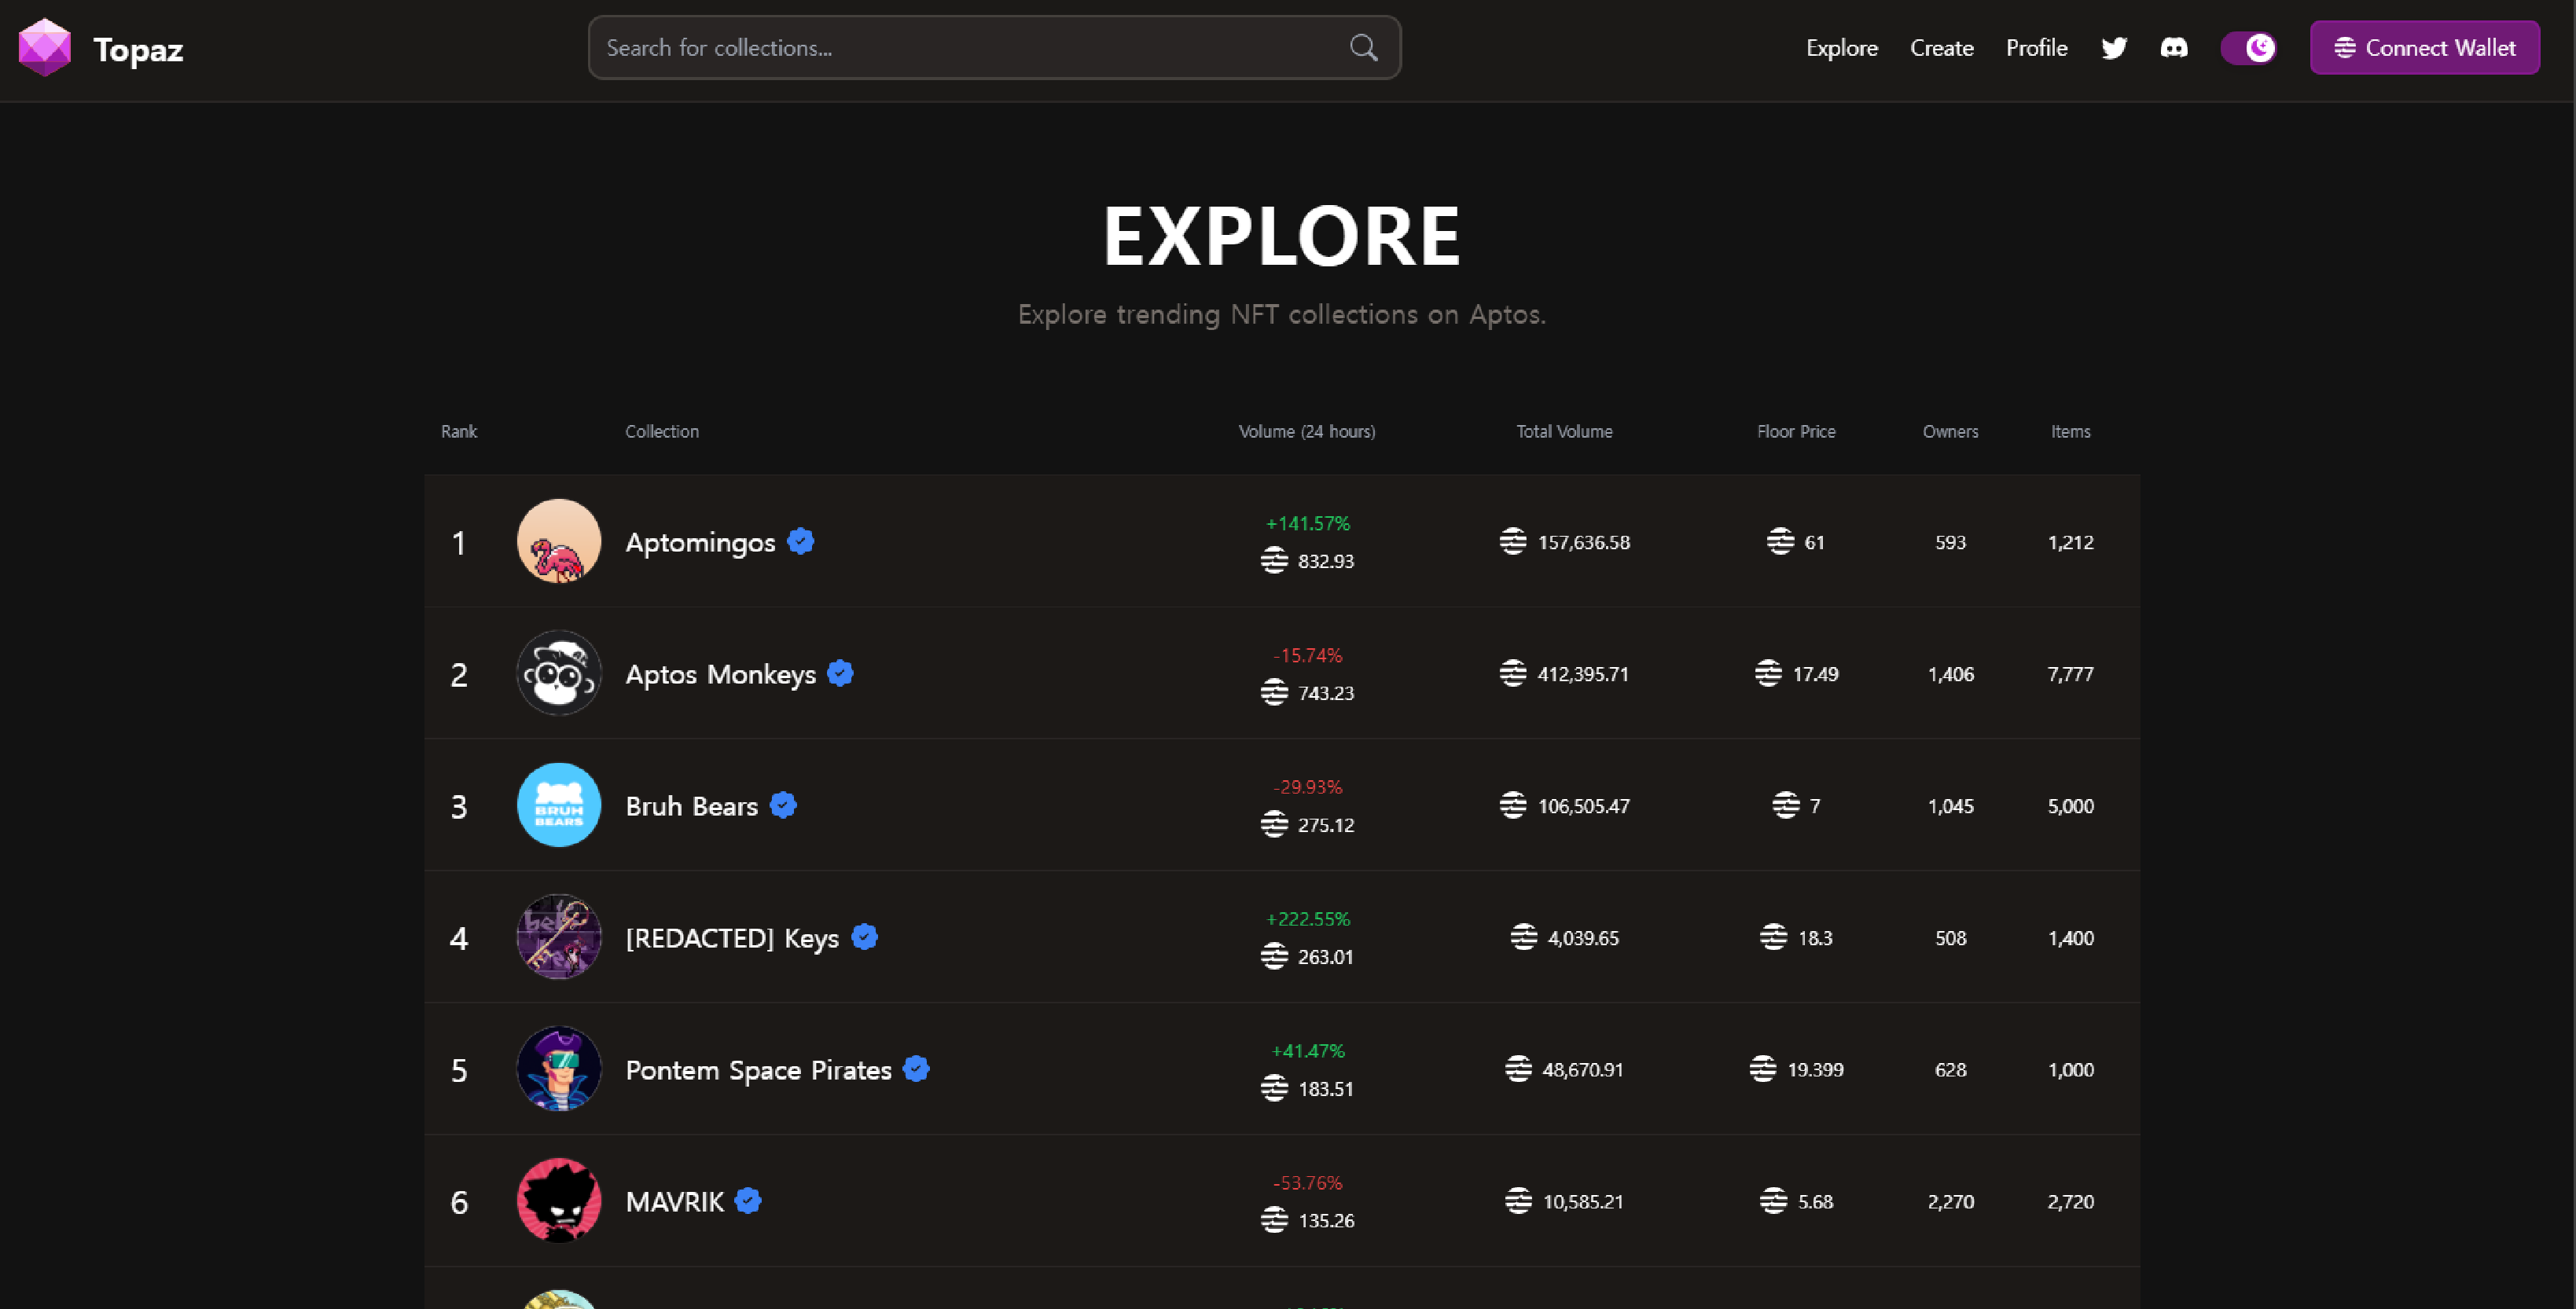Image resolution: width=2576 pixels, height=1309 pixels.
Task: Toggle the dark mode moon switch
Action: (x=2249, y=48)
